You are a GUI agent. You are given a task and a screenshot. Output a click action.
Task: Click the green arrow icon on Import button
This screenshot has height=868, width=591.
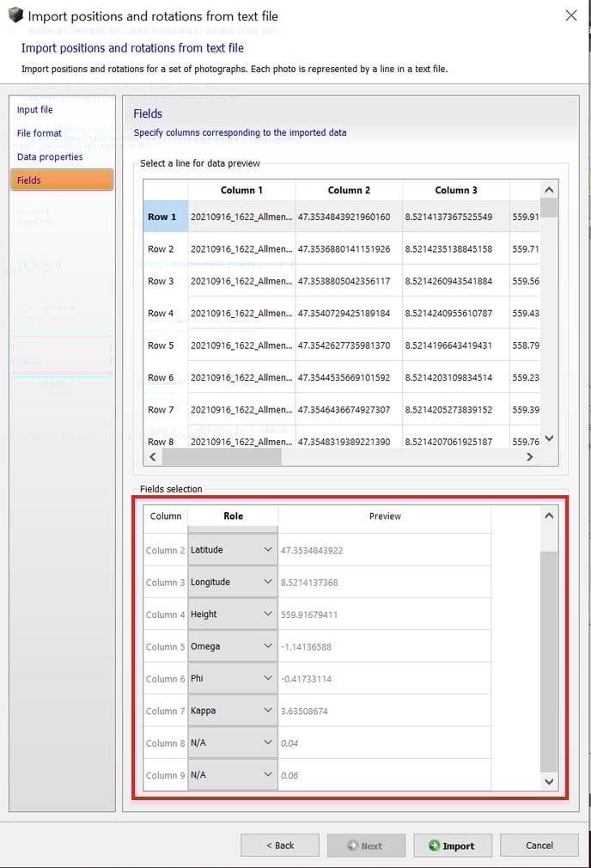[434, 846]
